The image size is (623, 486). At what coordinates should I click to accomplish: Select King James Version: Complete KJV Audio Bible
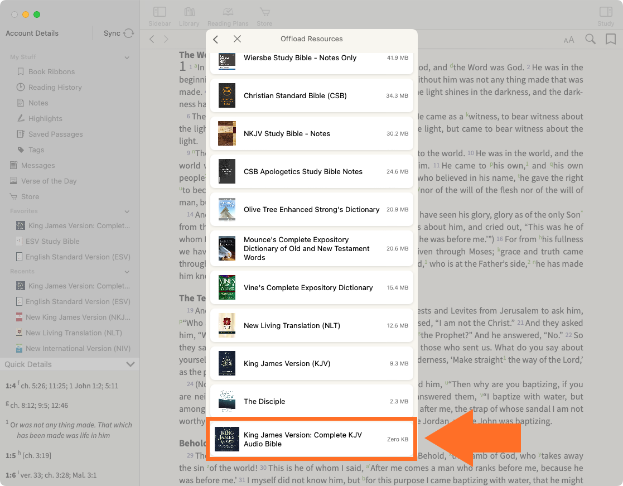coord(311,439)
